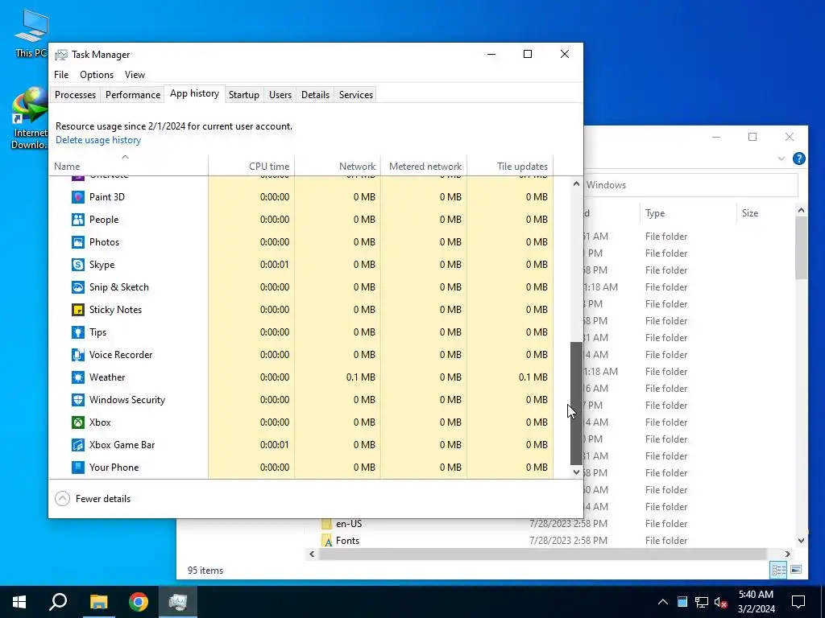Viewport: 825px width, 618px height.
Task: Open the Windows Start menu
Action: point(19,602)
